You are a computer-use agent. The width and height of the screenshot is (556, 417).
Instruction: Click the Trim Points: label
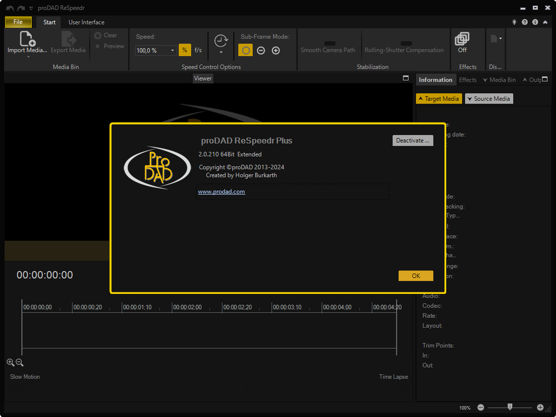coord(438,346)
